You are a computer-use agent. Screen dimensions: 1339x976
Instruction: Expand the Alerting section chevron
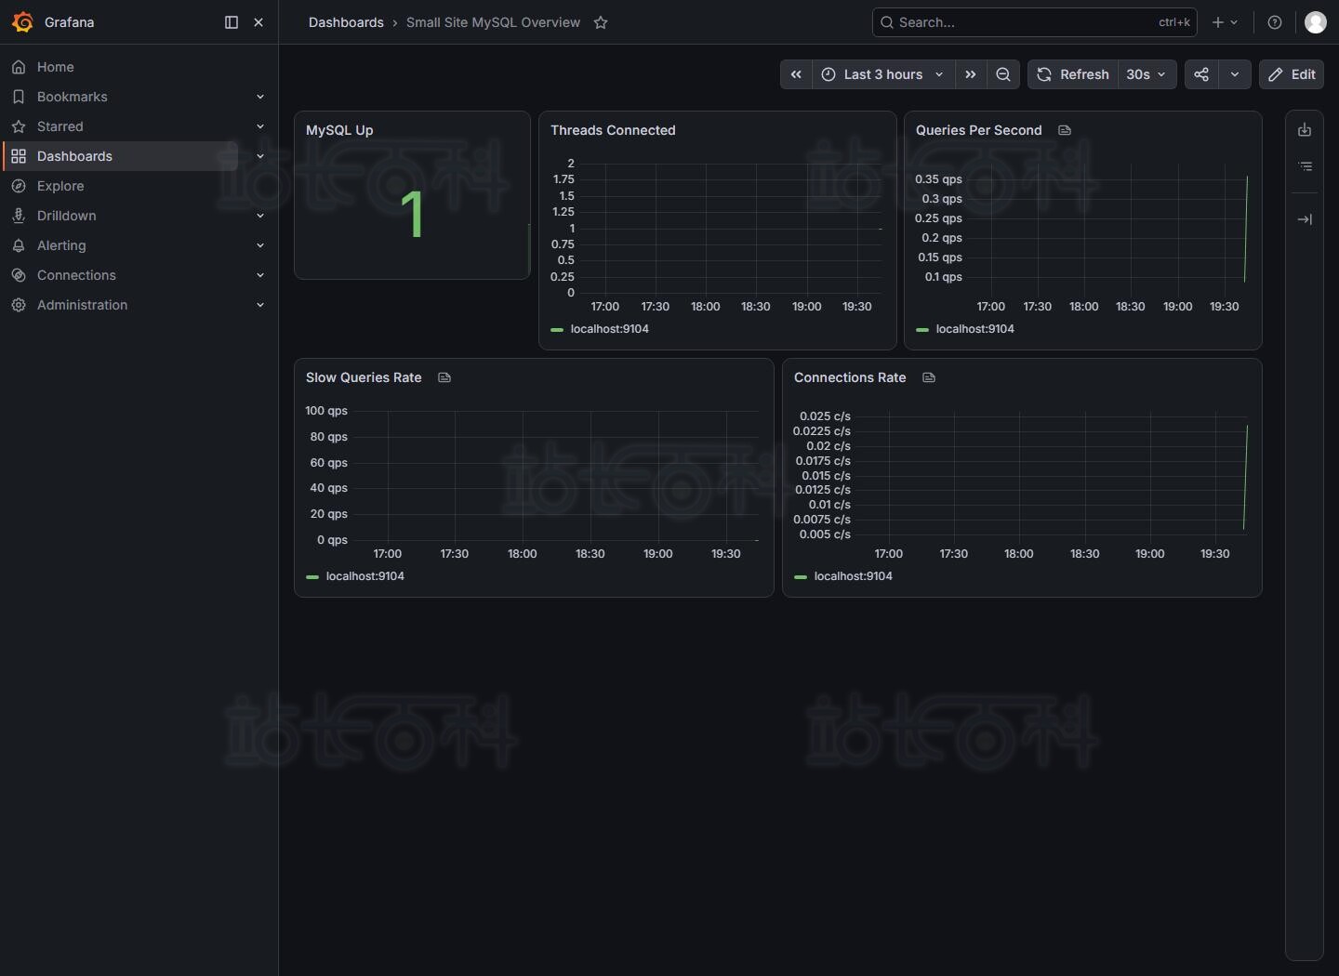coord(260,245)
